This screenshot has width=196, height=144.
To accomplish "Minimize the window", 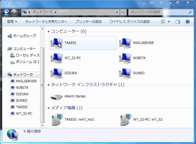I will pos(170,3).
